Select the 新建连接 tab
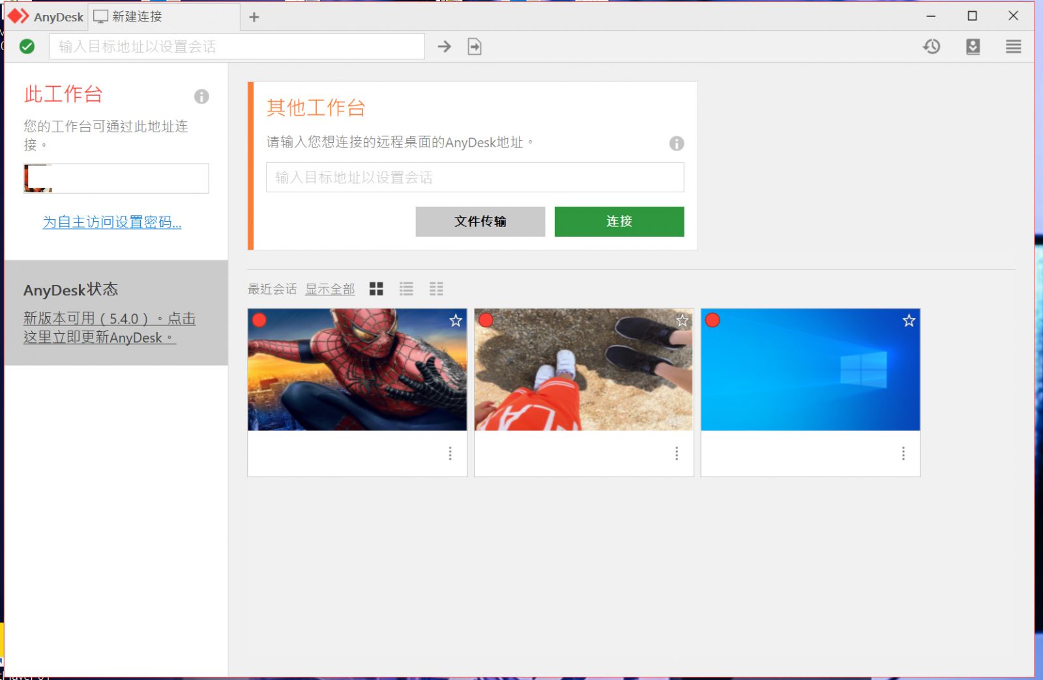 coord(164,17)
